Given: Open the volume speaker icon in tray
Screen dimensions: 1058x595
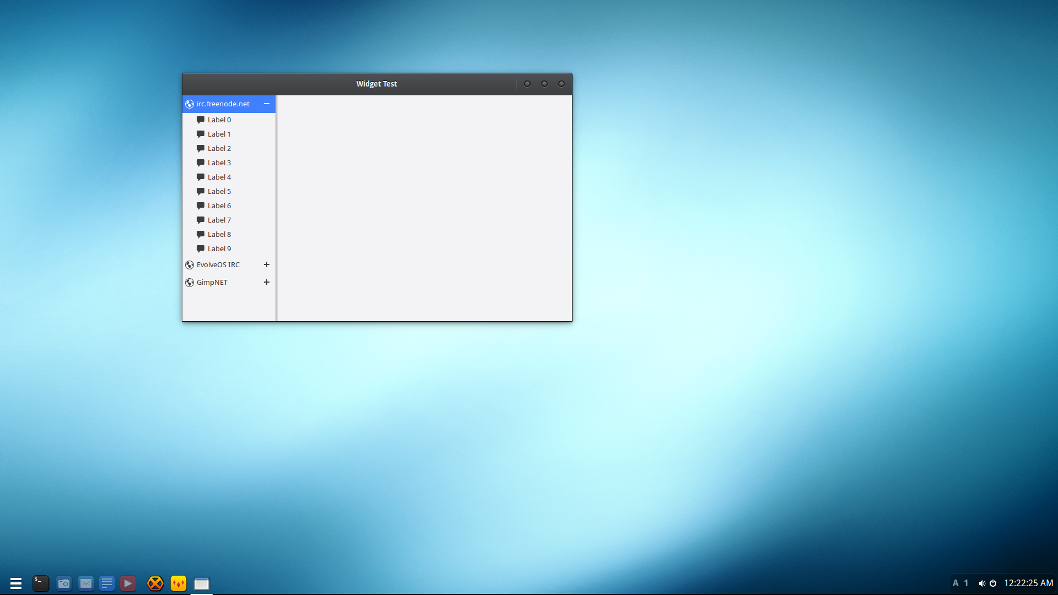Looking at the screenshot, I should [982, 583].
